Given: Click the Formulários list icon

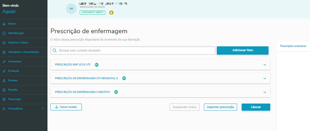Looking at the screenshot, I should 4,109.
